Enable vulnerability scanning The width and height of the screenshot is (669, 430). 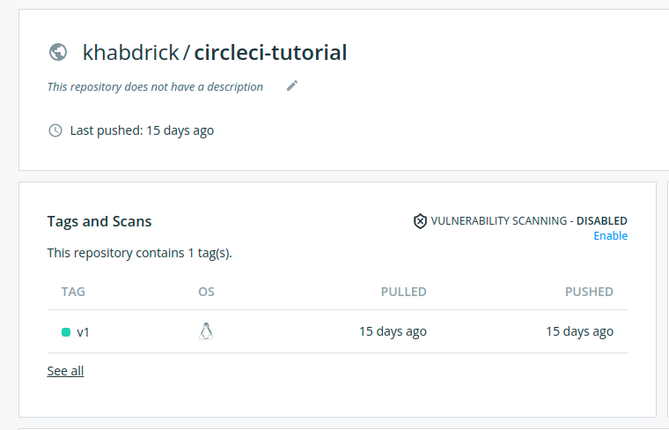pyautogui.click(x=611, y=236)
